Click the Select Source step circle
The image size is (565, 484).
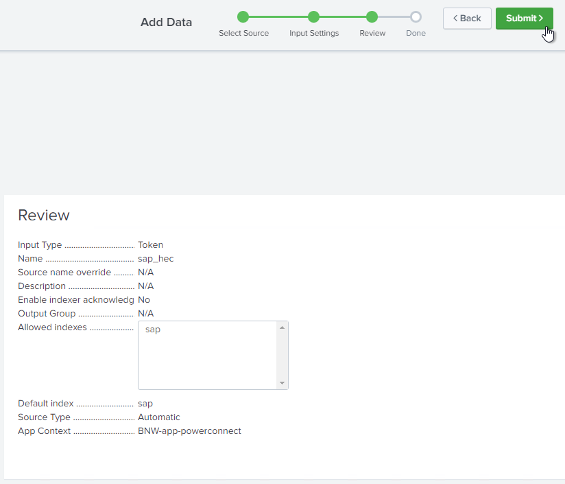243,17
